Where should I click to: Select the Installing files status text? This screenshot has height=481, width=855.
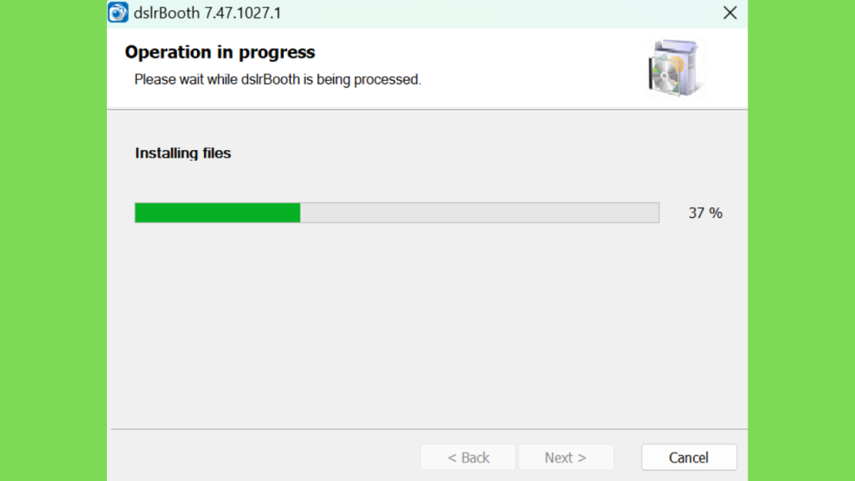[183, 154]
